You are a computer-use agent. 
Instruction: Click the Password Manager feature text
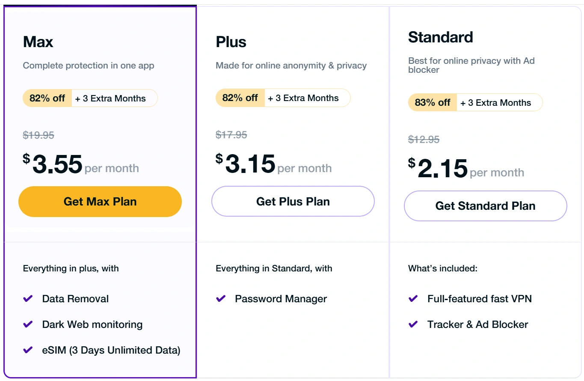[x=281, y=299]
